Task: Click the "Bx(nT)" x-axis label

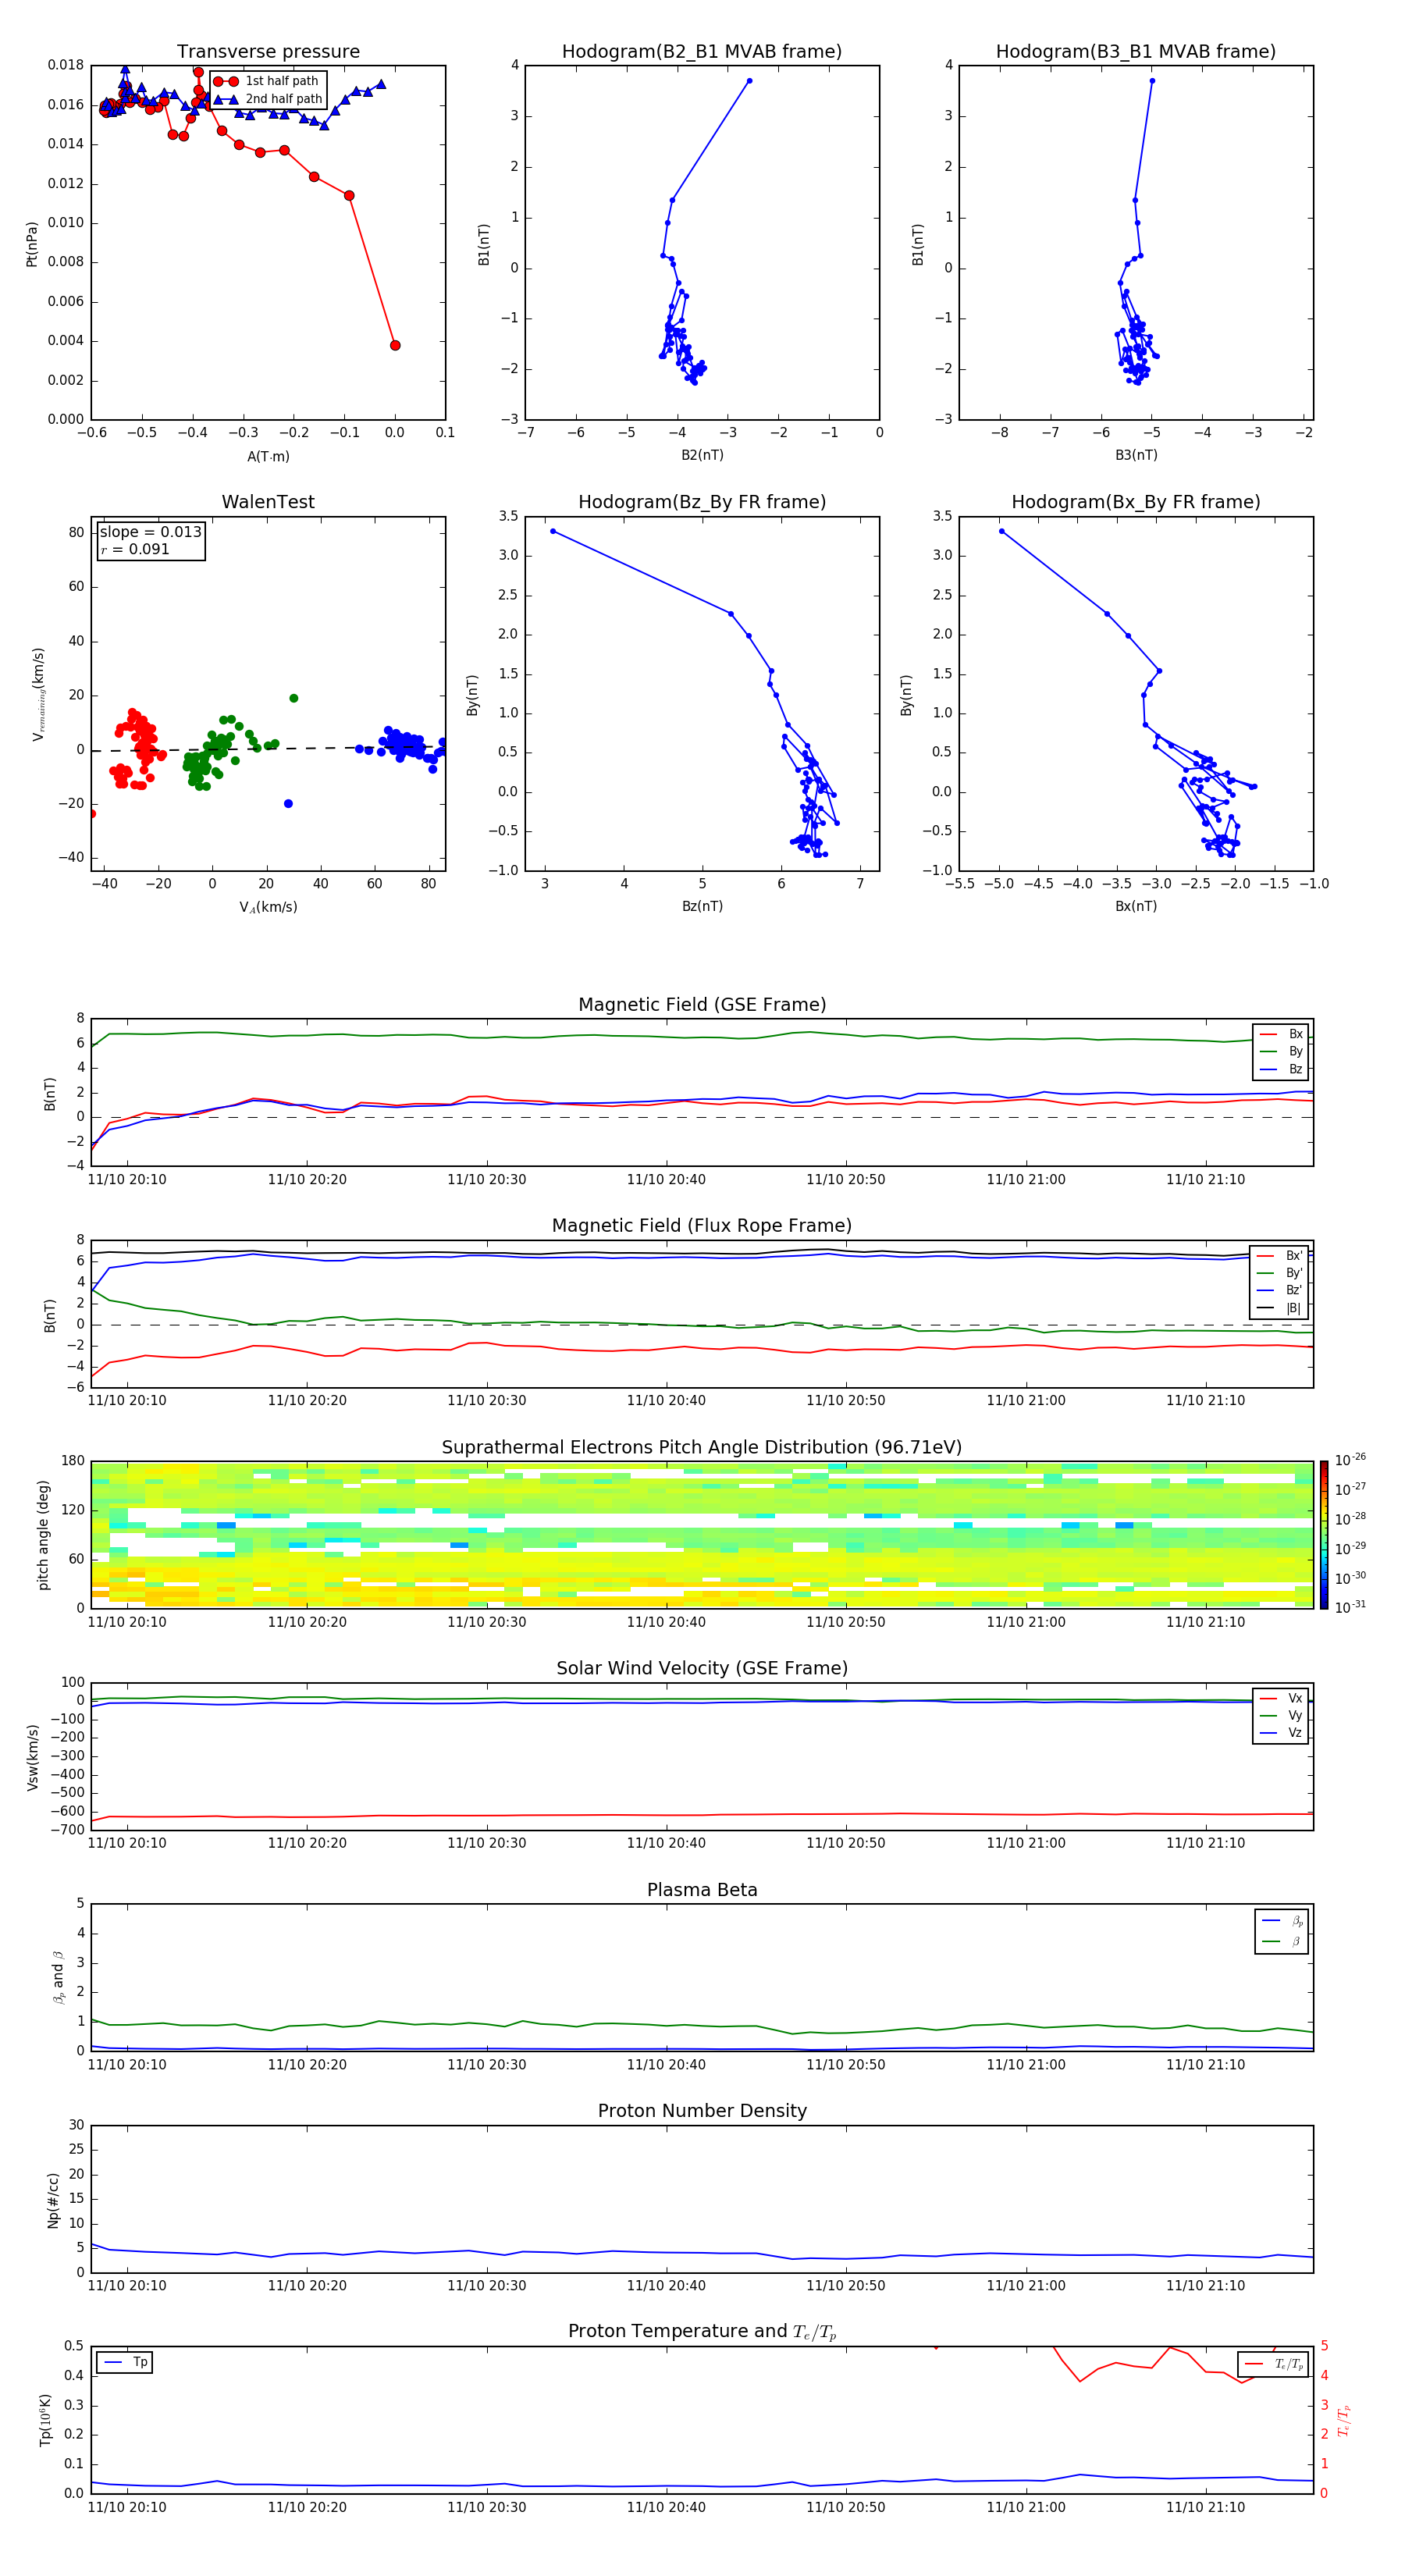Action: point(1136,906)
